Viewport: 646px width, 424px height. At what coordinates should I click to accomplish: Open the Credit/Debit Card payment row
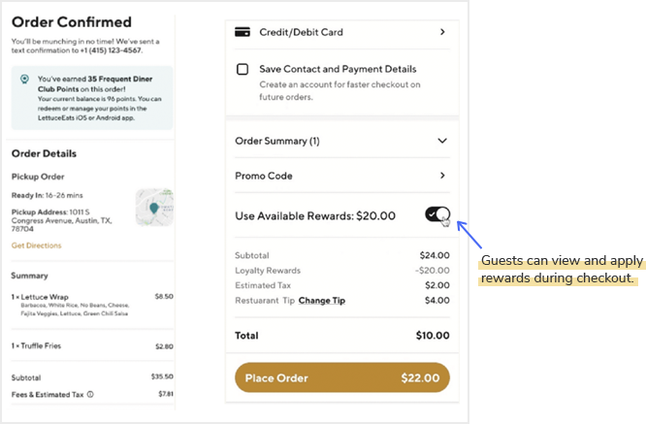[x=342, y=32]
